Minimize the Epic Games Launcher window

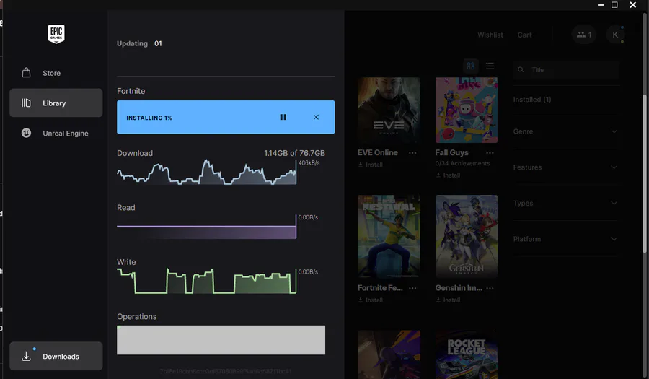(601, 5)
